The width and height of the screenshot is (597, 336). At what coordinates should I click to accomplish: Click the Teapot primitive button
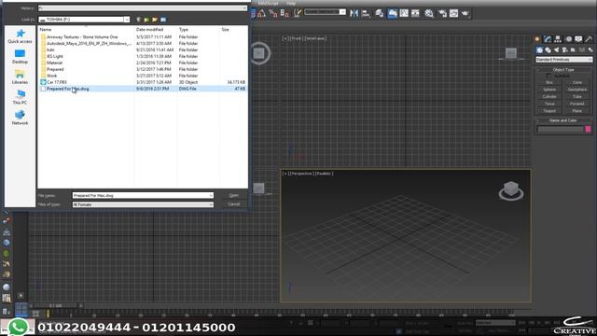pos(549,111)
